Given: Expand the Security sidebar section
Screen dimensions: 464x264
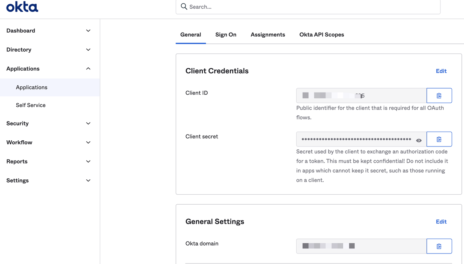Looking at the screenshot, I should click(x=88, y=123).
